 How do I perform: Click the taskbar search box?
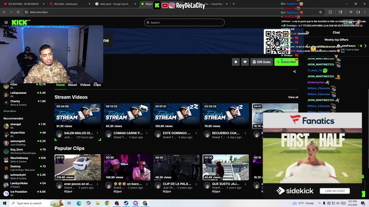point(37,203)
